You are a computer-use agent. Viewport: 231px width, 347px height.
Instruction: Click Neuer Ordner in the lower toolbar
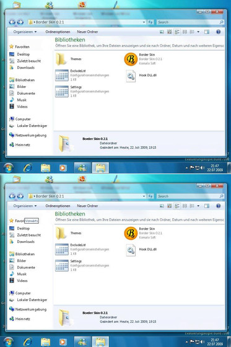(87, 206)
